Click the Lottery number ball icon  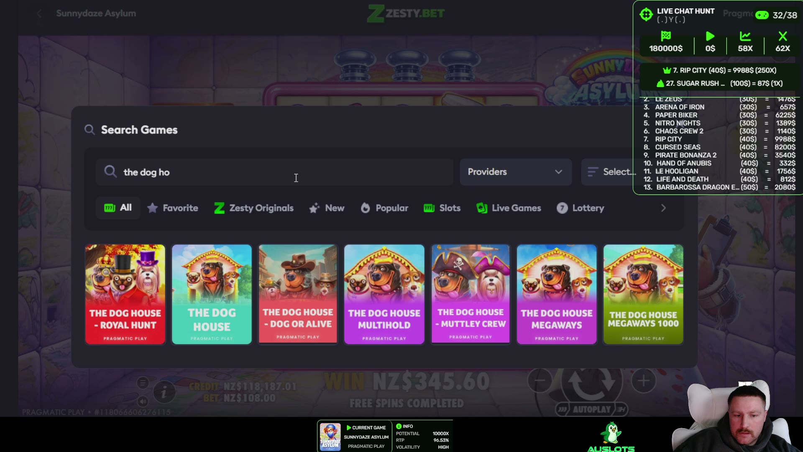click(x=562, y=208)
